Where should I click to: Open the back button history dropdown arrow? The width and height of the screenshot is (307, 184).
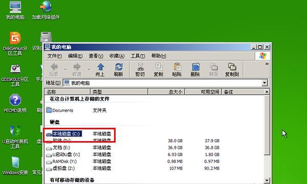(x=65, y=70)
